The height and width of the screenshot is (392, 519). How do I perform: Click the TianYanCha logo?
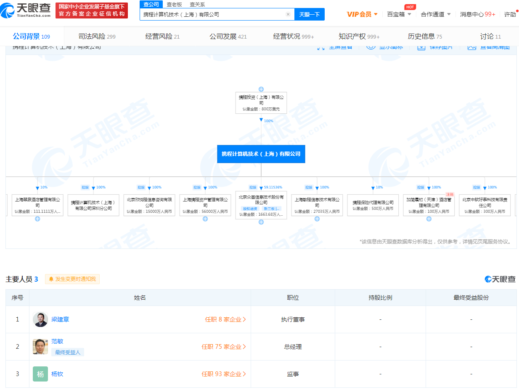pyautogui.click(x=26, y=10)
